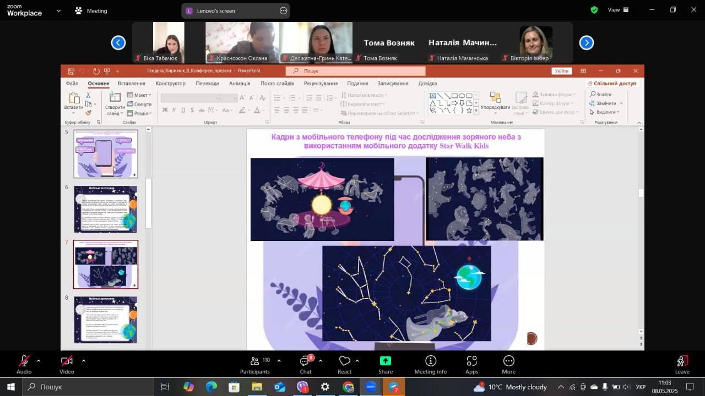Open ribbon display options icon in PowerPoint
The width and height of the screenshot is (705, 396).
pyautogui.click(x=583, y=71)
